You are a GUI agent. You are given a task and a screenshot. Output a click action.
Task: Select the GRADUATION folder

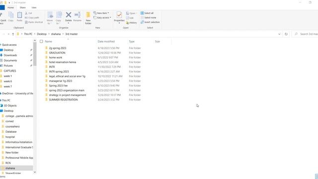click(x=57, y=53)
